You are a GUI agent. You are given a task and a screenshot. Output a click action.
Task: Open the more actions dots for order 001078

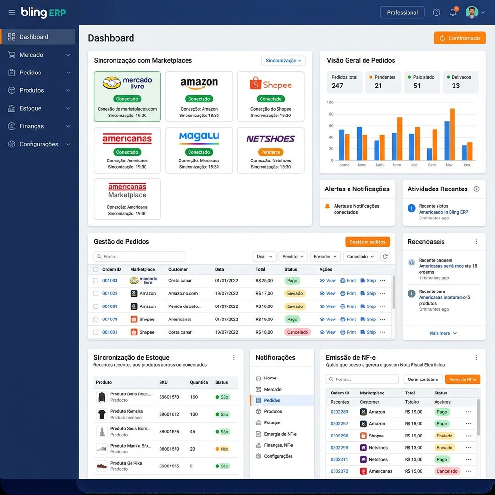(383, 319)
